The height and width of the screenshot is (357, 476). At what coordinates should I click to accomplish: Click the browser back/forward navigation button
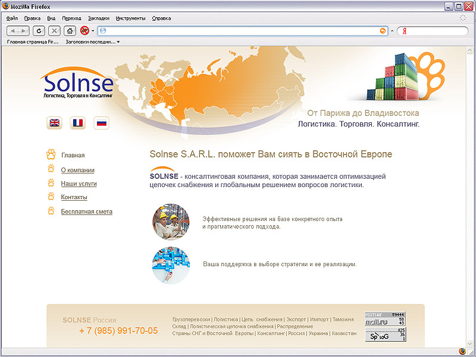coord(18,31)
